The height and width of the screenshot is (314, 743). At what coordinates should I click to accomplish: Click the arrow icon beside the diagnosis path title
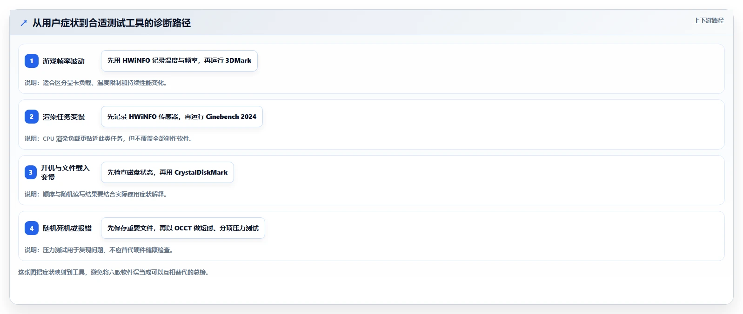(x=24, y=23)
